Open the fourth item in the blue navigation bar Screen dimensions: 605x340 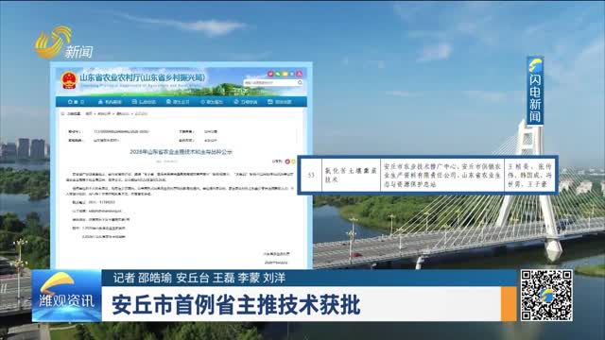(178, 102)
